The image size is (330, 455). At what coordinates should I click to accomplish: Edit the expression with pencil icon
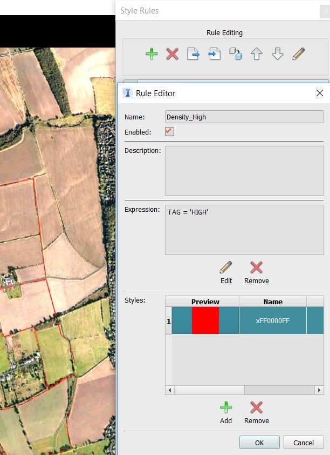[x=226, y=272]
